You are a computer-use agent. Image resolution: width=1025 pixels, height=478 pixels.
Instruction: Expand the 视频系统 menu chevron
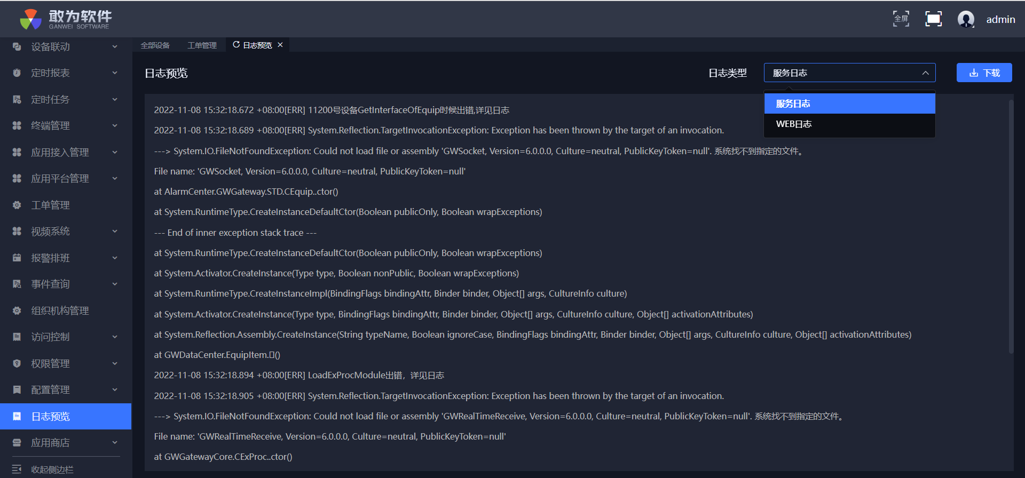(x=115, y=232)
